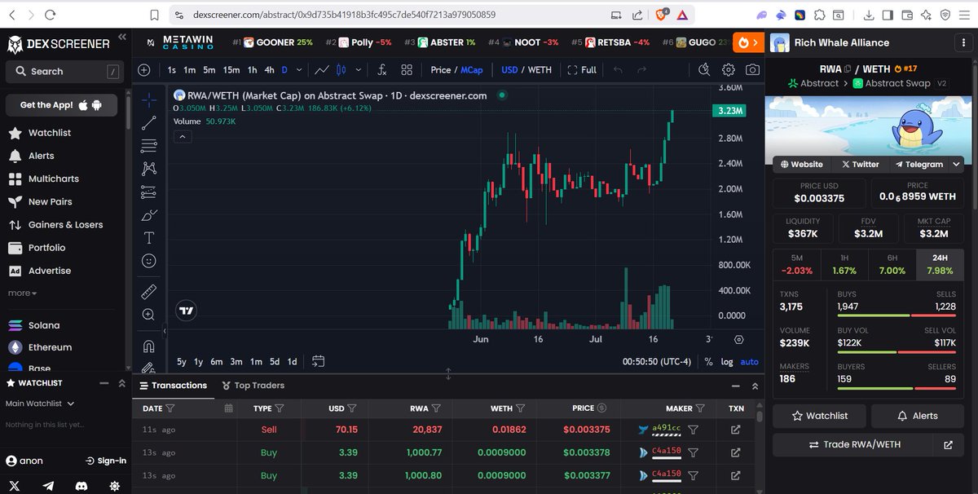Toggle percent scale on chart
Image resolution: width=978 pixels, height=494 pixels.
coord(708,361)
